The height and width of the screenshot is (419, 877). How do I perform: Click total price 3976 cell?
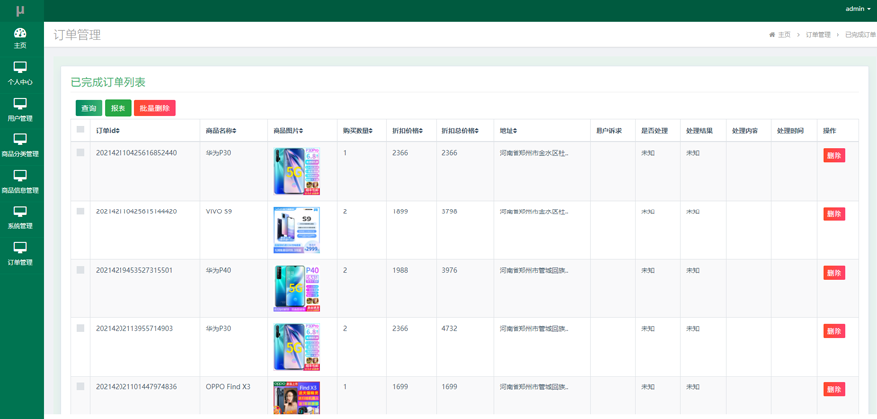(449, 270)
